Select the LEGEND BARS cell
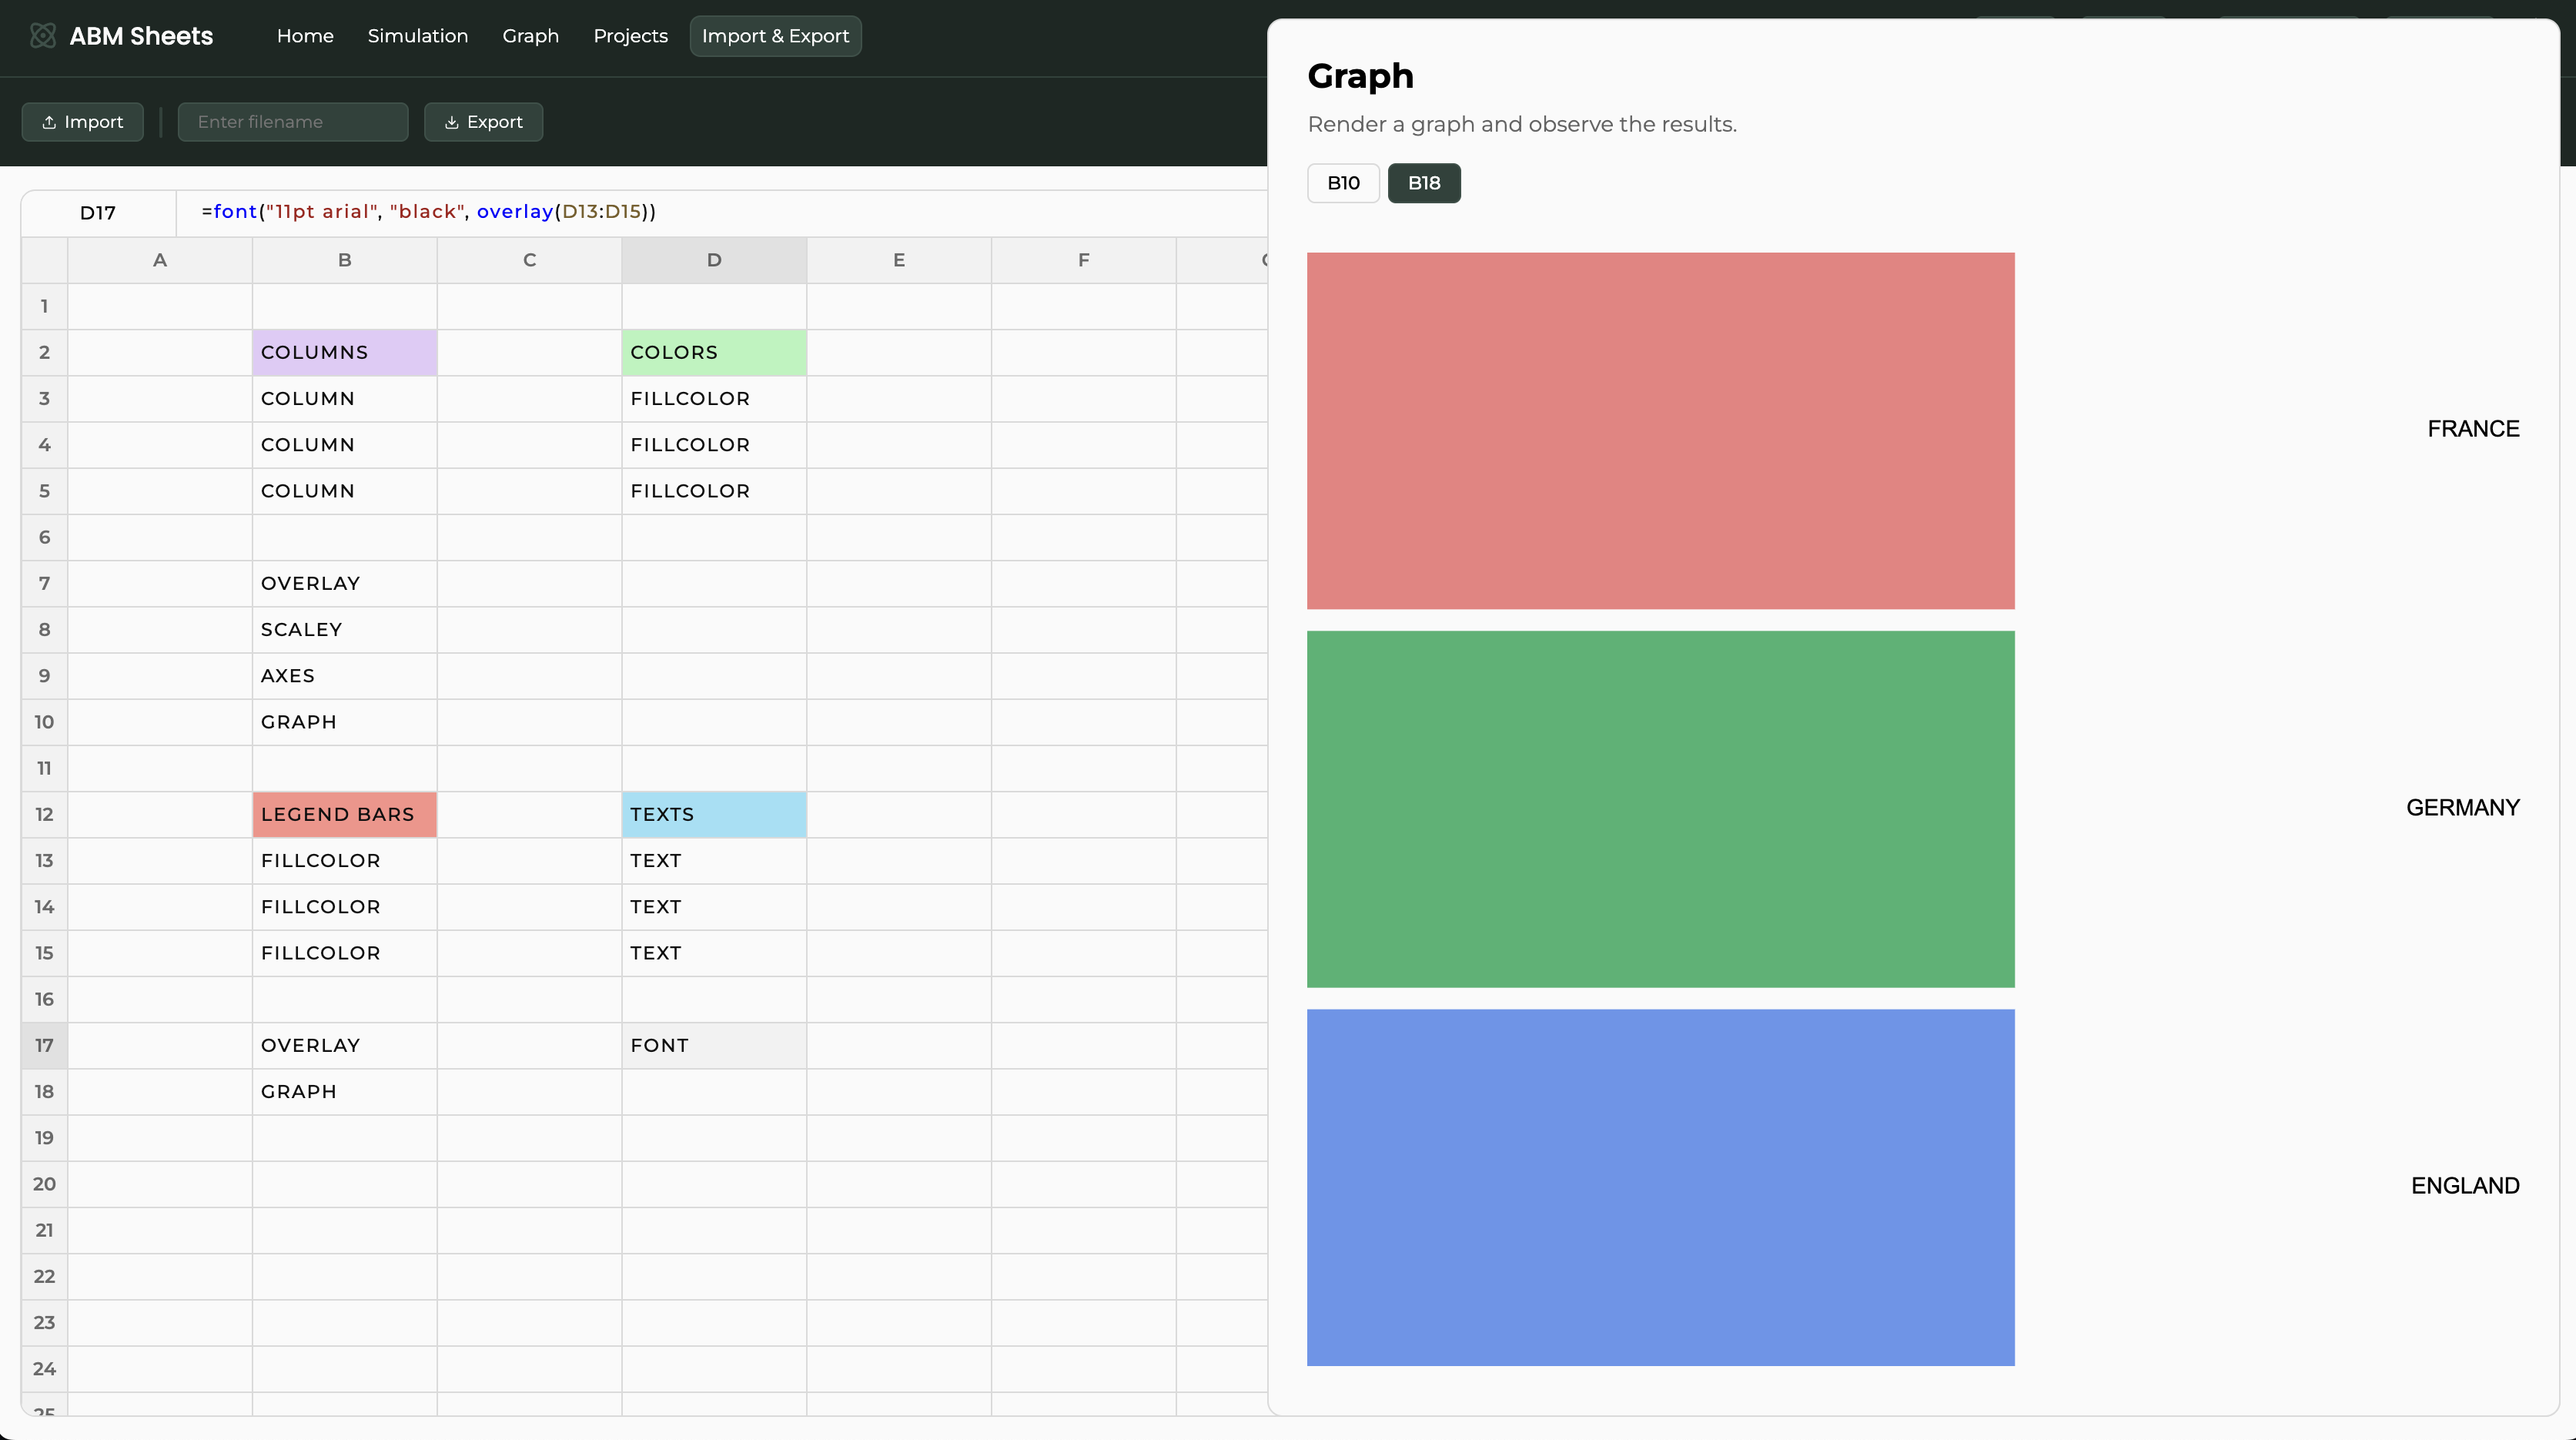The width and height of the screenshot is (2576, 1440). pyautogui.click(x=344, y=815)
